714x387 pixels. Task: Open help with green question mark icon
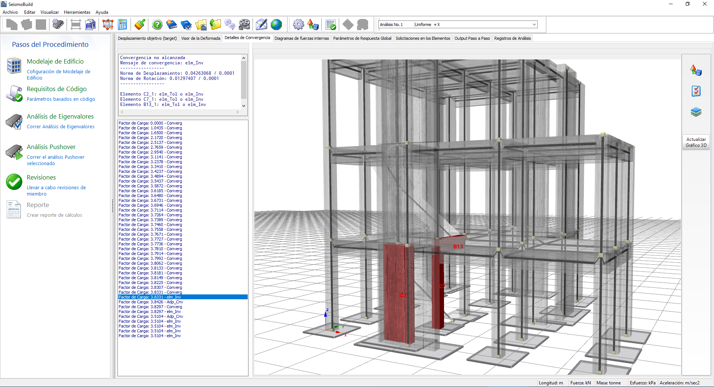[157, 25]
